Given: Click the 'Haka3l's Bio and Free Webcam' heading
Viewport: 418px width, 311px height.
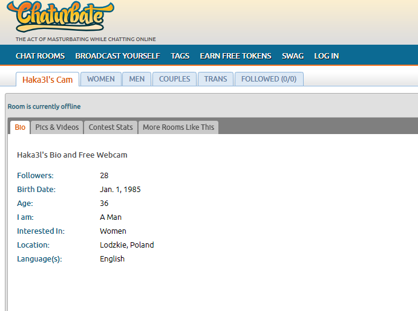Looking at the screenshot, I should click(72, 155).
